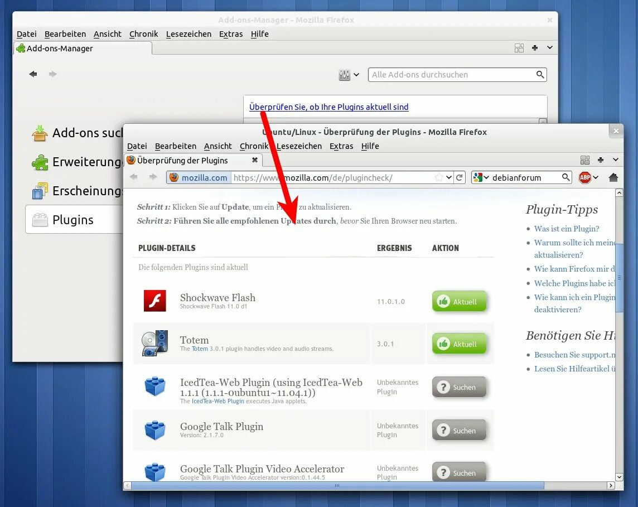Click Suchen button for Google Talk Plugin
Viewport: 638px width, 507px height.
[x=459, y=430]
